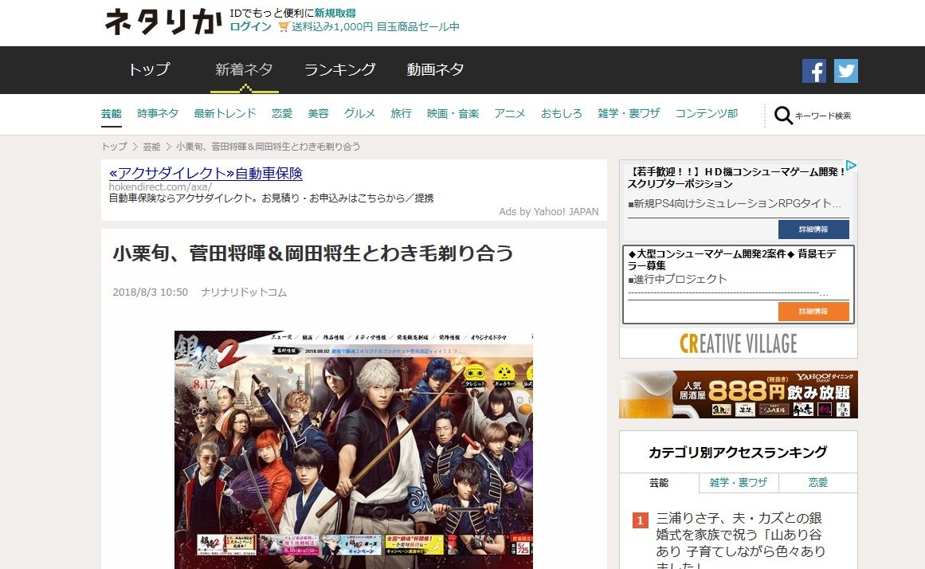
Task: Click the blue 詳細情報 button in ad
Action: click(x=813, y=229)
